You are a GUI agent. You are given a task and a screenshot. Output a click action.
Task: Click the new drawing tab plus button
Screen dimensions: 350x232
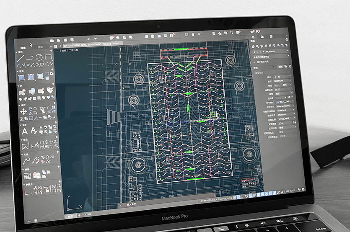pos(60,46)
